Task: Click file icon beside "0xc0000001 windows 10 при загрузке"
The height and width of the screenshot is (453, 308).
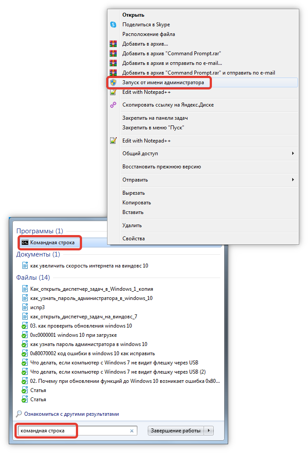Action: coord(25,335)
